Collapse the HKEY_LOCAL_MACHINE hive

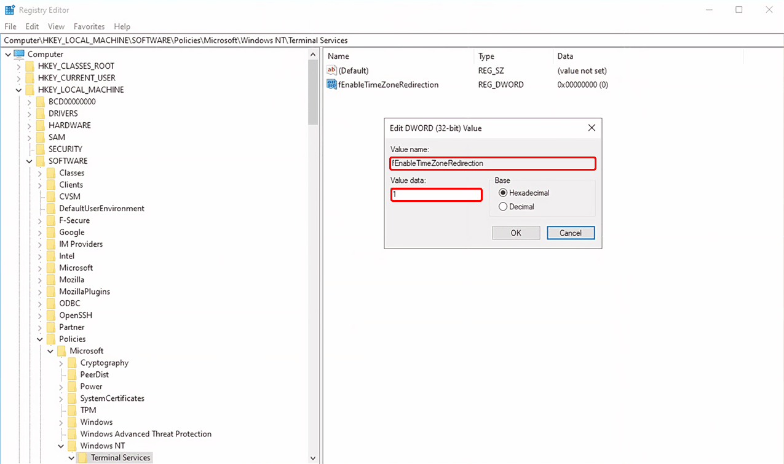(x=19, y=90)
